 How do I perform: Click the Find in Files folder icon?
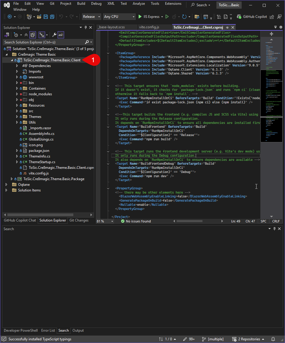pyautogui.click(x=197, y=17)
